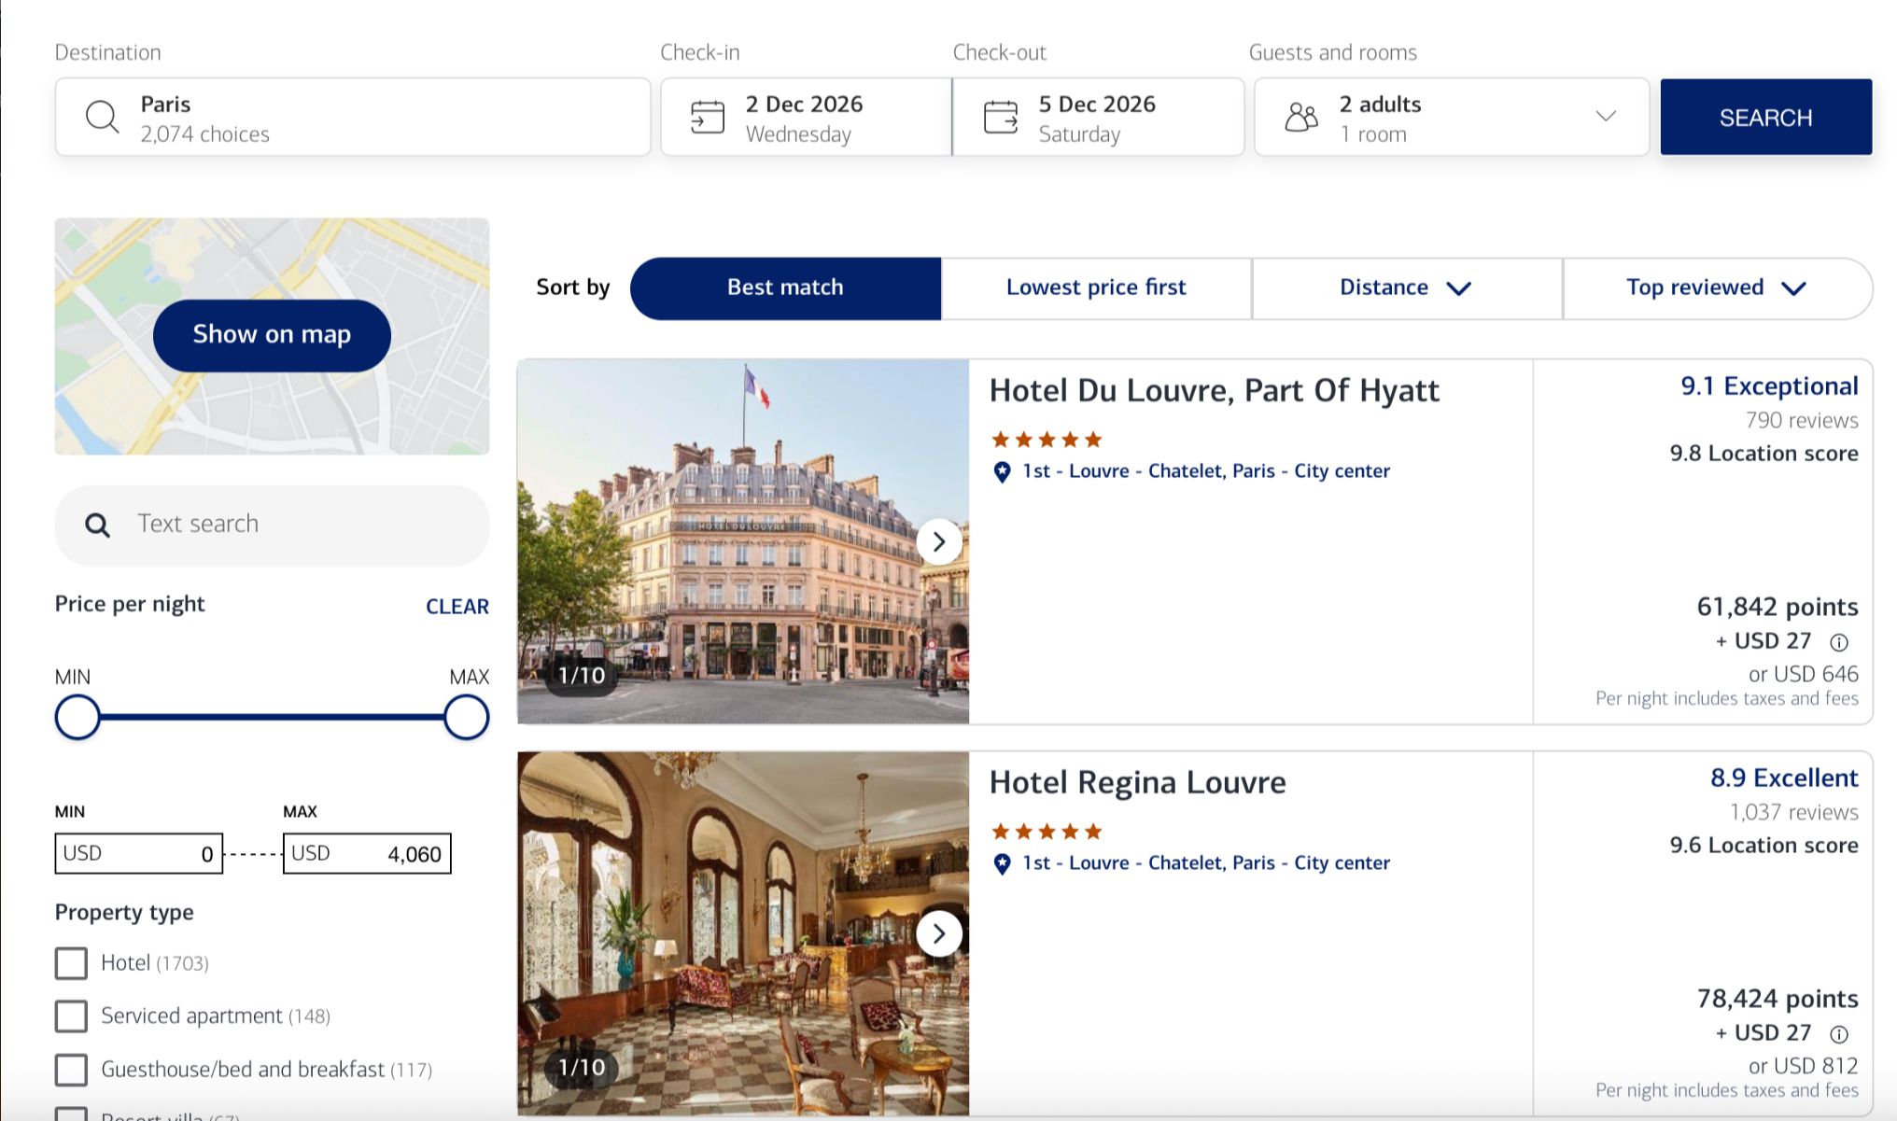Screen dimensions: 1897x1121
Task: Expand the Guests and rooms dropdown
Action: click(x=1606, y=117)
